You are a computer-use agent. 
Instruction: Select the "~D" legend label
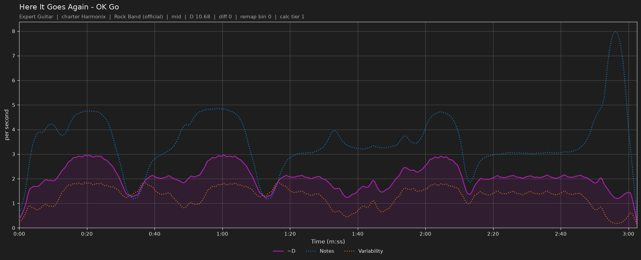click(x=291, y=251)
